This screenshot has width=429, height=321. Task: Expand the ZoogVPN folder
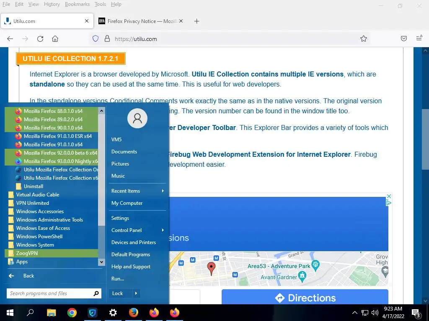(x=51, y=253)
